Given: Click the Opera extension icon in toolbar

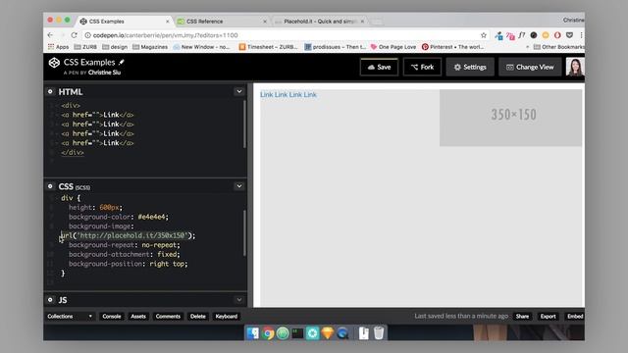Looking at the screenshot, I should click(x=557, y=35).
